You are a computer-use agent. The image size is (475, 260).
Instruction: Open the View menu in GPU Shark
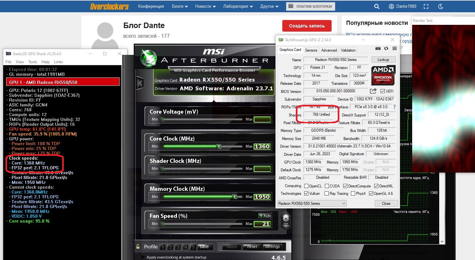pyautogui.click(x=20, y=62)
